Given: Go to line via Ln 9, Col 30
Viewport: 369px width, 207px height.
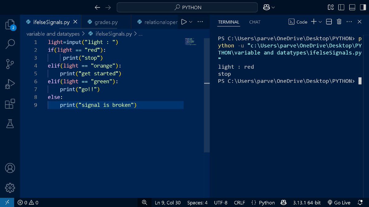Looking at the screenshot, I should [x=168, y=202].
